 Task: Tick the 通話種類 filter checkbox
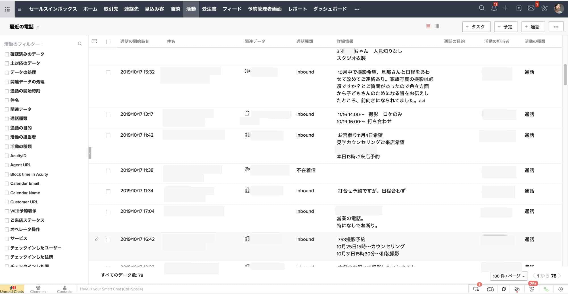[x=7, y=119]
